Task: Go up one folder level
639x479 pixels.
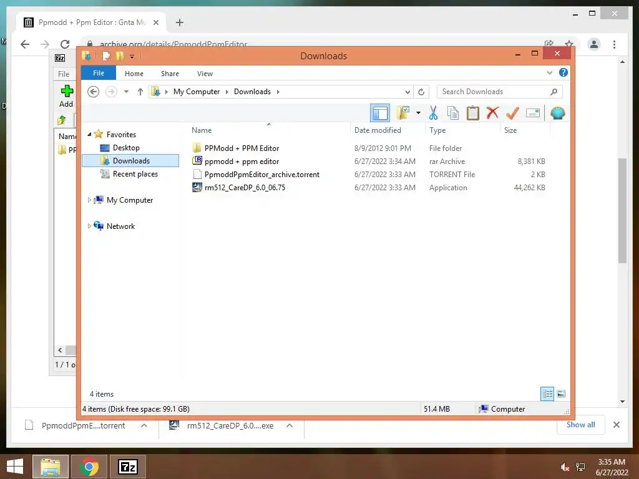Action: [x=140, y=92]
